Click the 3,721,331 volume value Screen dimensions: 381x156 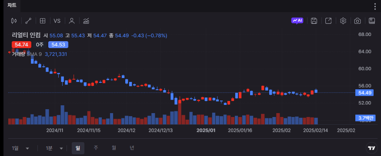[56, 54]
